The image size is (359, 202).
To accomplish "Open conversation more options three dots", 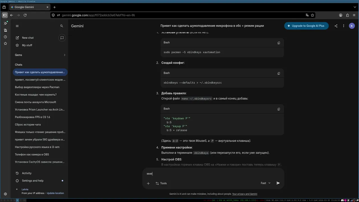I will [x=344, y=26].
